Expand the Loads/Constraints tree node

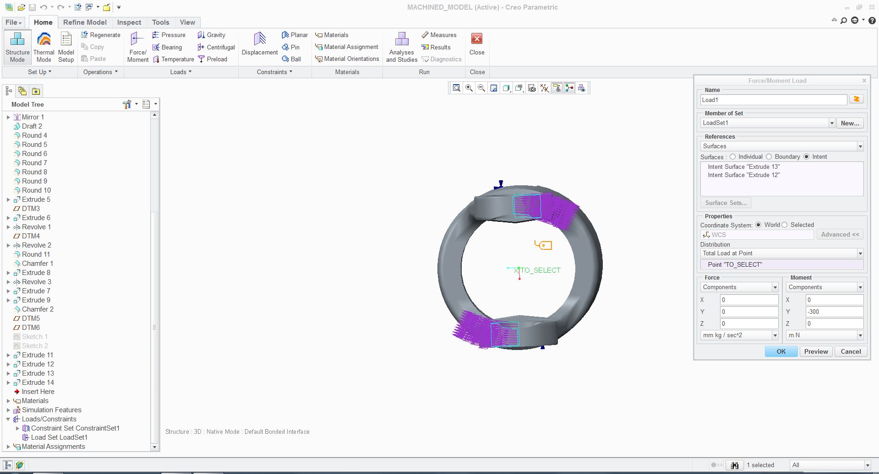pos(8,419)
